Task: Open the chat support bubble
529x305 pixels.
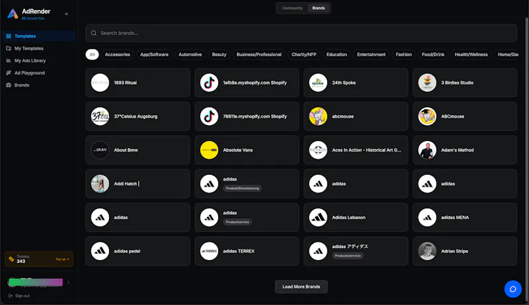Action: 513,289
